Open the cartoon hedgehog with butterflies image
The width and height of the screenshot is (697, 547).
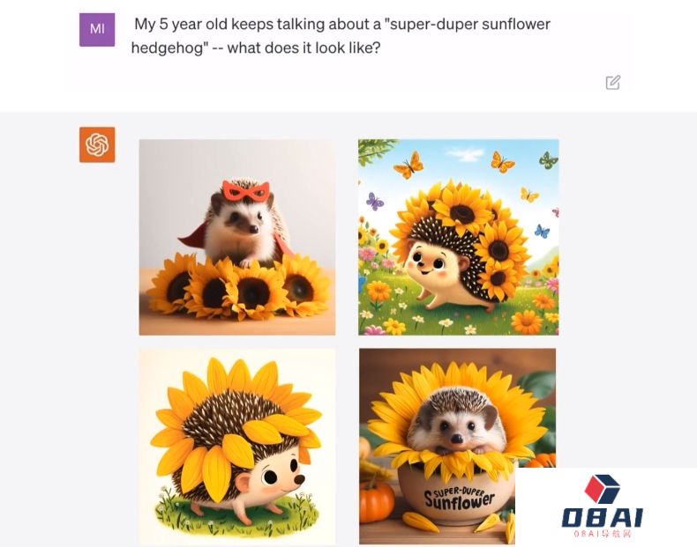point(458,237)
